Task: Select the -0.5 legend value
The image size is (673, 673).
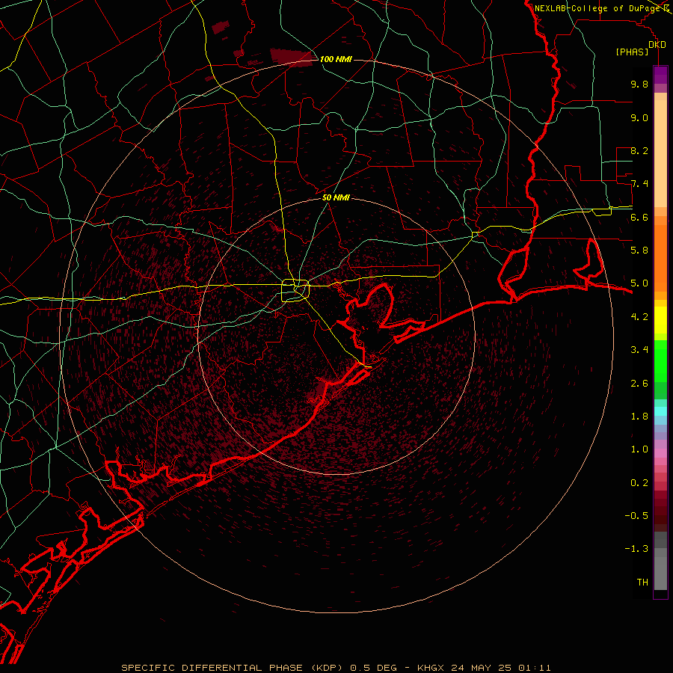Action: (636, 516)
